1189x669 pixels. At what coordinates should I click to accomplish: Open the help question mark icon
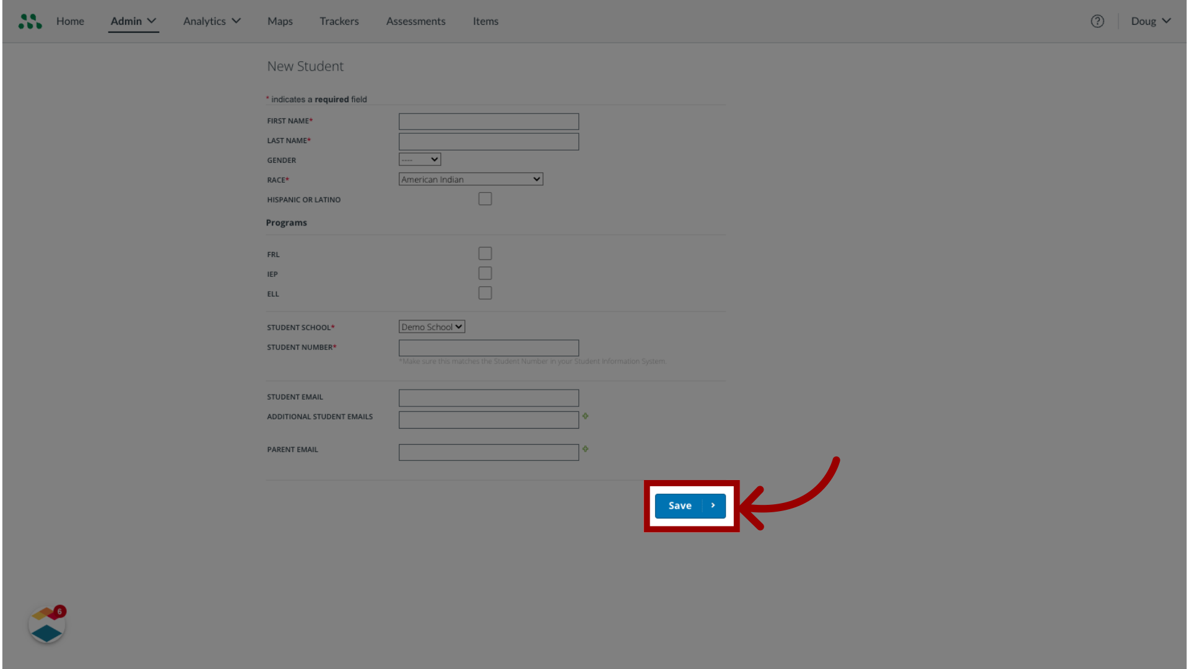(x=1097, y=21)
